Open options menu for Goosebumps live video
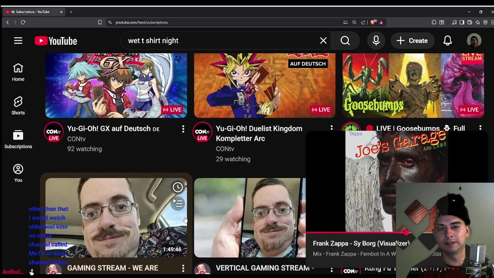 tap(480, 128)
